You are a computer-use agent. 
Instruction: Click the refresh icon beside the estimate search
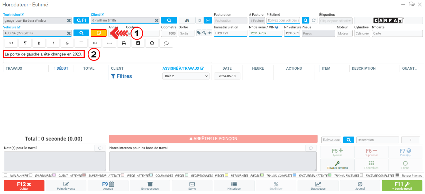[x=313, y=20]
